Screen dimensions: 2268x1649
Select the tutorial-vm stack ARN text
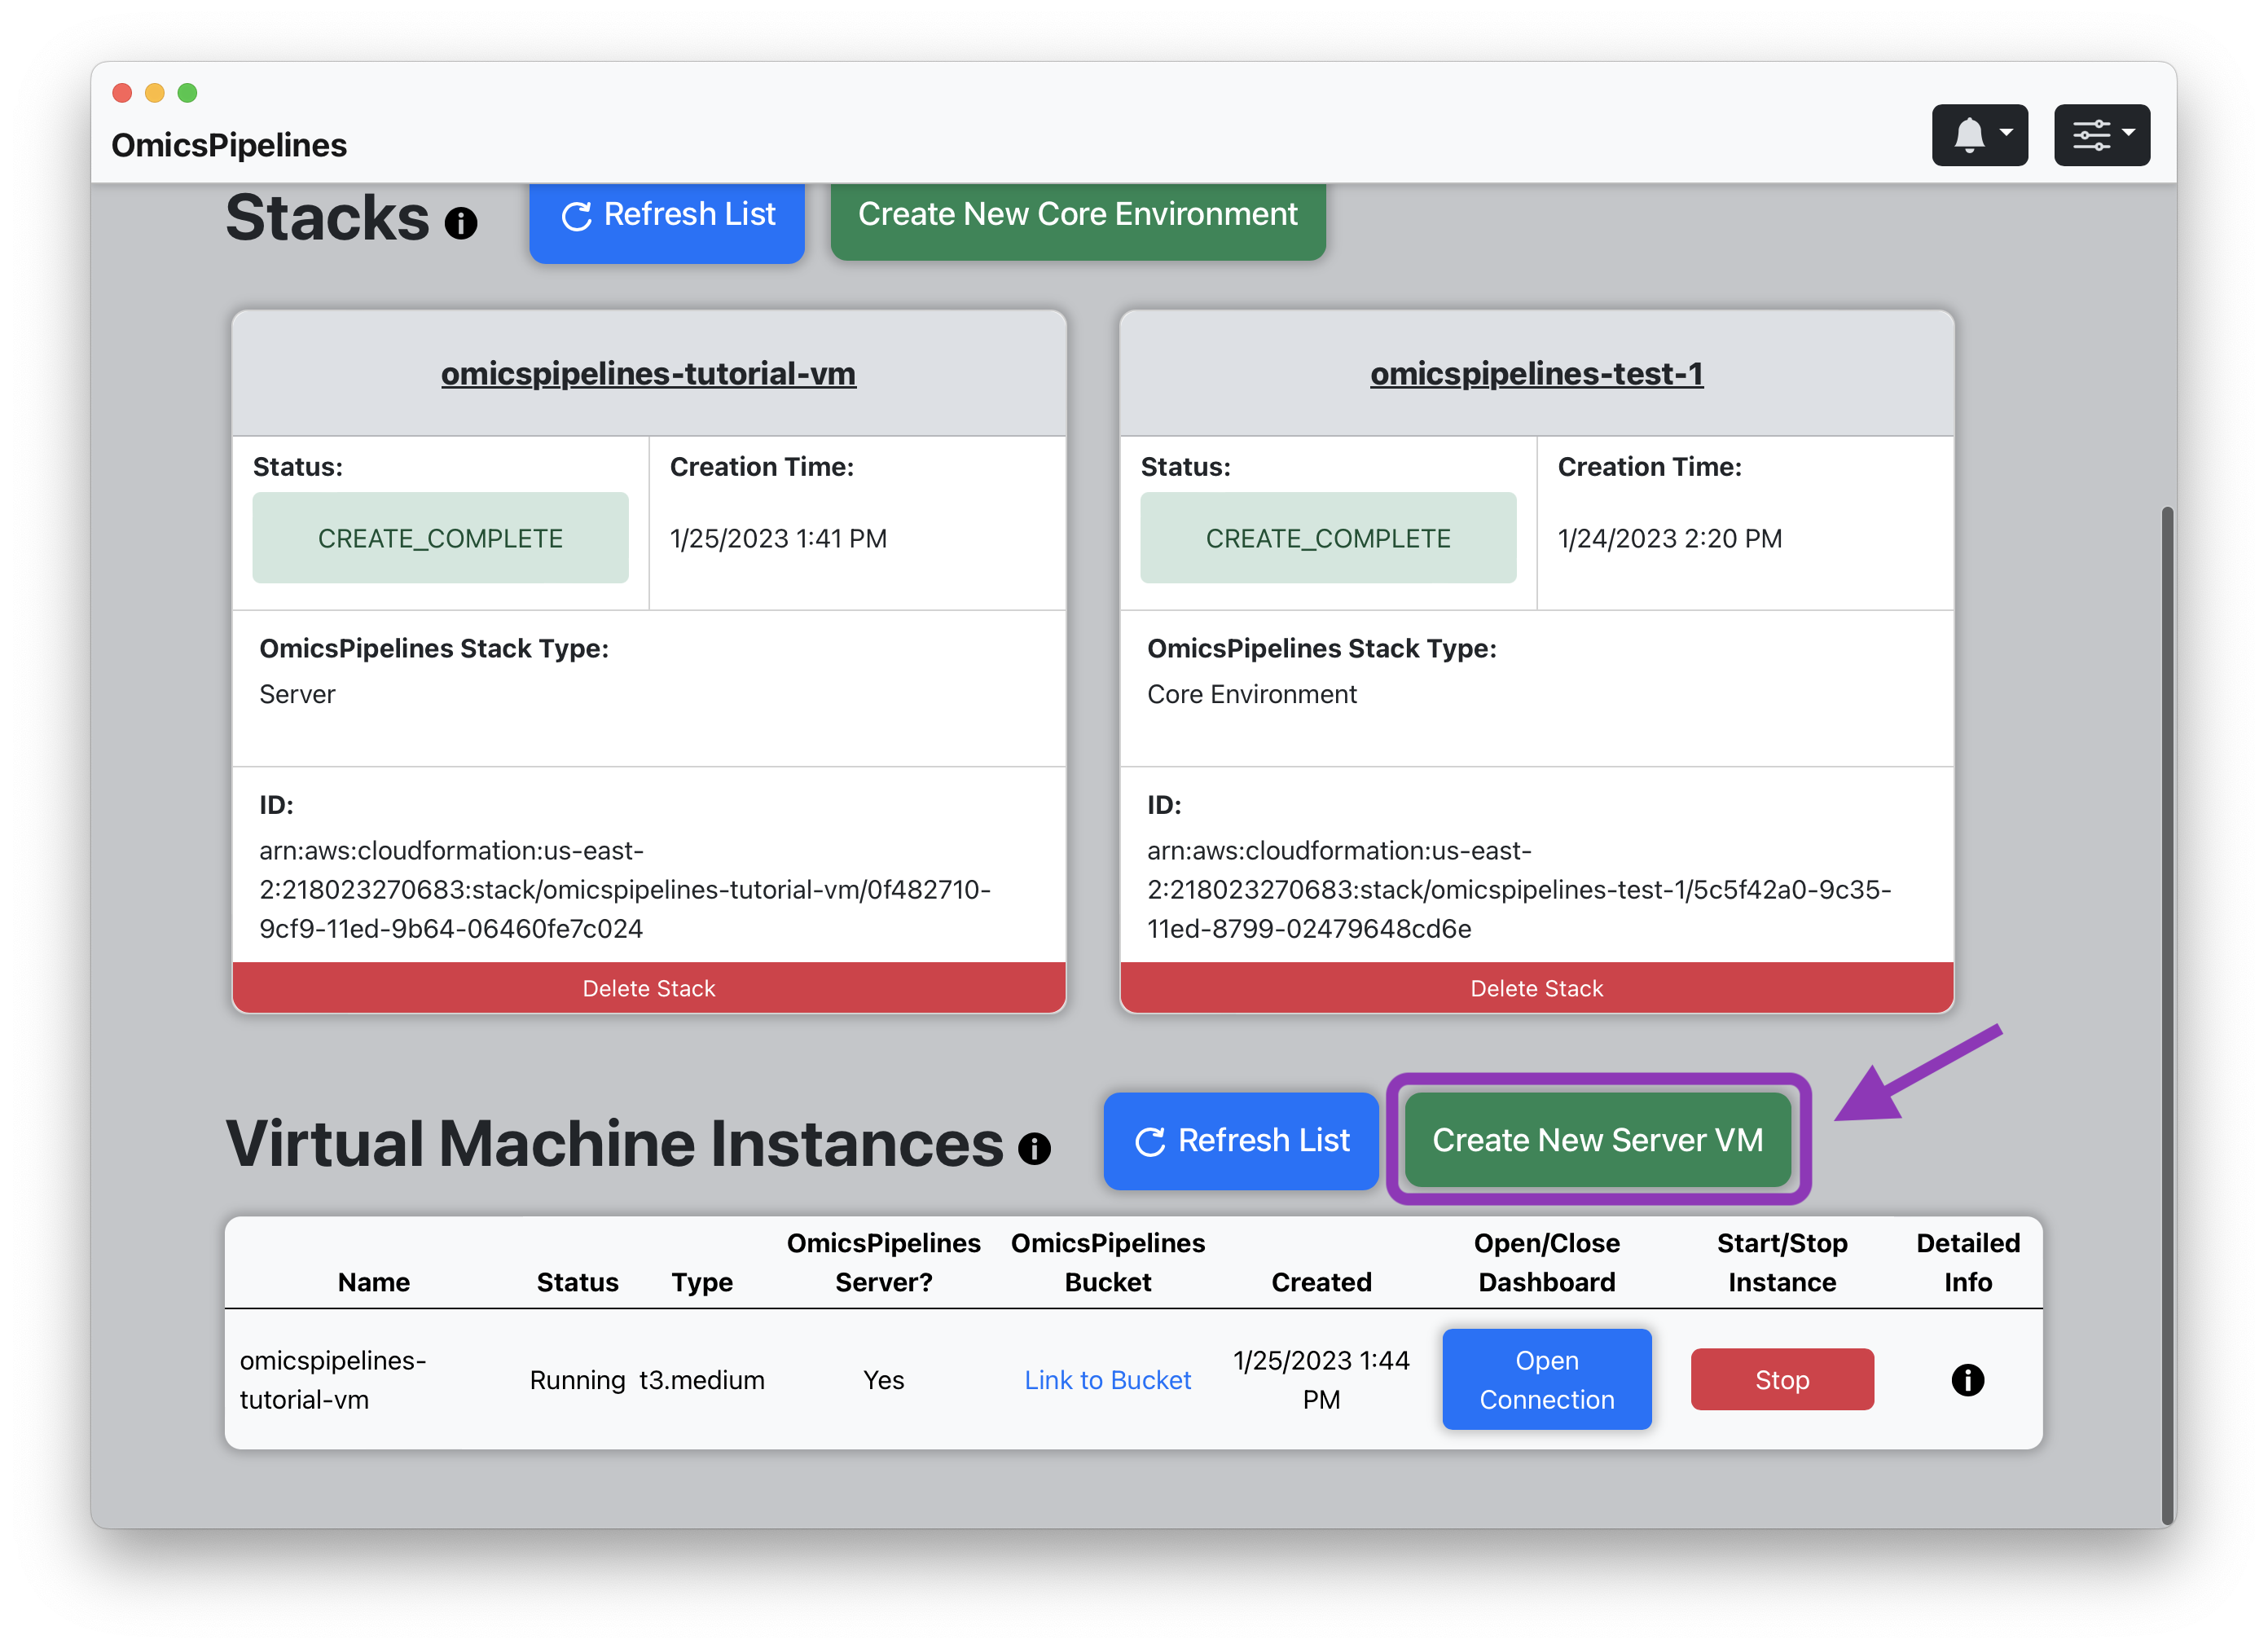pos(625,889)
